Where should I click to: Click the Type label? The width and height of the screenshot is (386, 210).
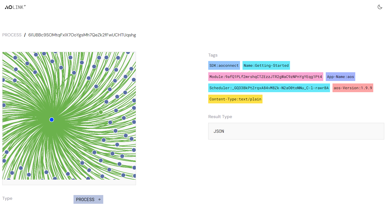(7, 198)
